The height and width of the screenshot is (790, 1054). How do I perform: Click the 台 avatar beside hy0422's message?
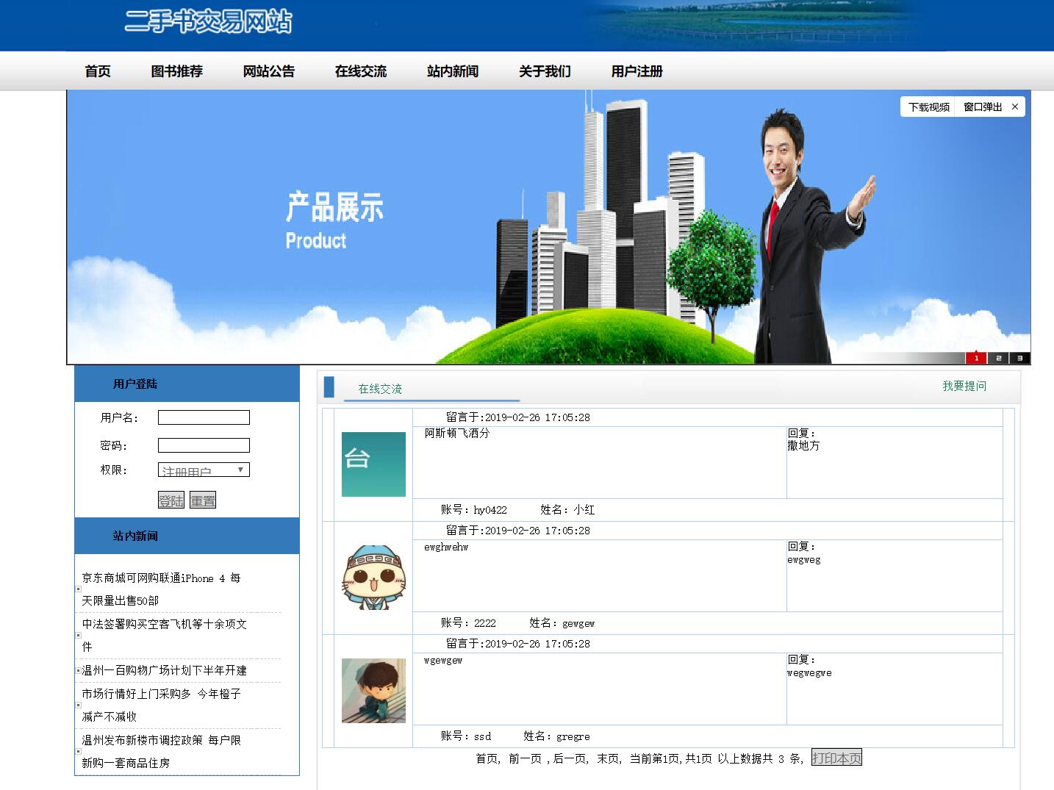click(x=373, y=463)
